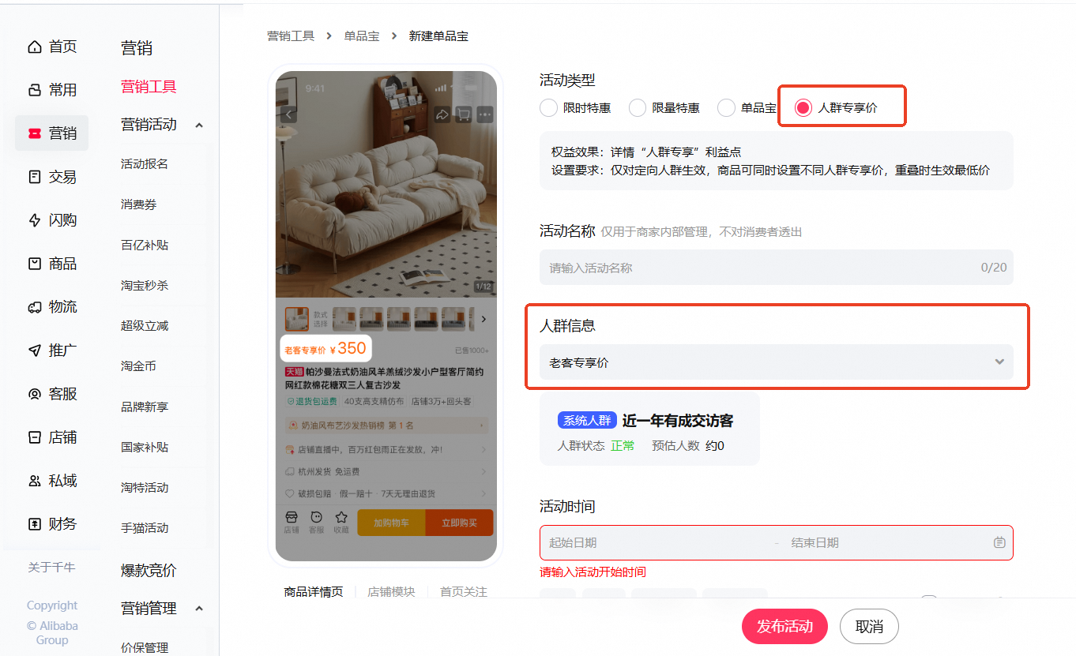Viewport: 1076px width, 656px height.
Task: Click 立即购买 button in preview
Action: point(459,523)
